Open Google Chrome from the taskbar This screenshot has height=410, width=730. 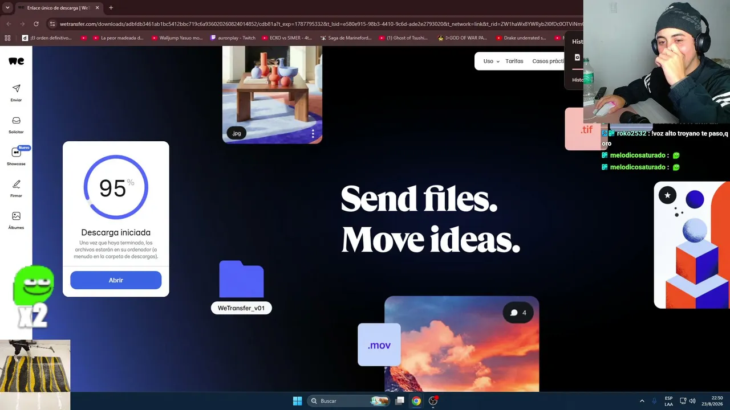[416, 401]
